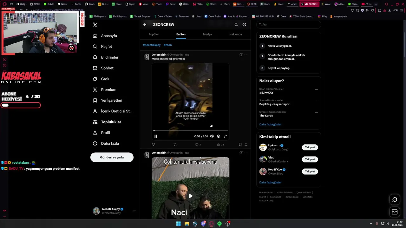Open Spotify from taskbar
The width and height of the screenshot is (406, 228).
(219, 224)
